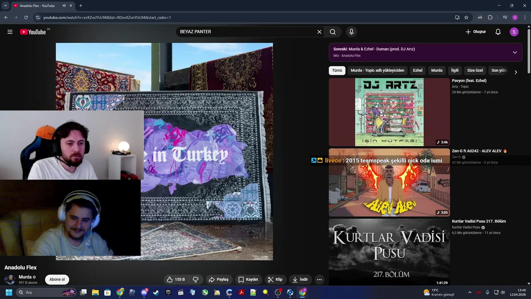Image resolution: width=531 pixels, height=299 pixels.
Task: Open the YouTube account avatar menu
Action: [x=514, y=32]
